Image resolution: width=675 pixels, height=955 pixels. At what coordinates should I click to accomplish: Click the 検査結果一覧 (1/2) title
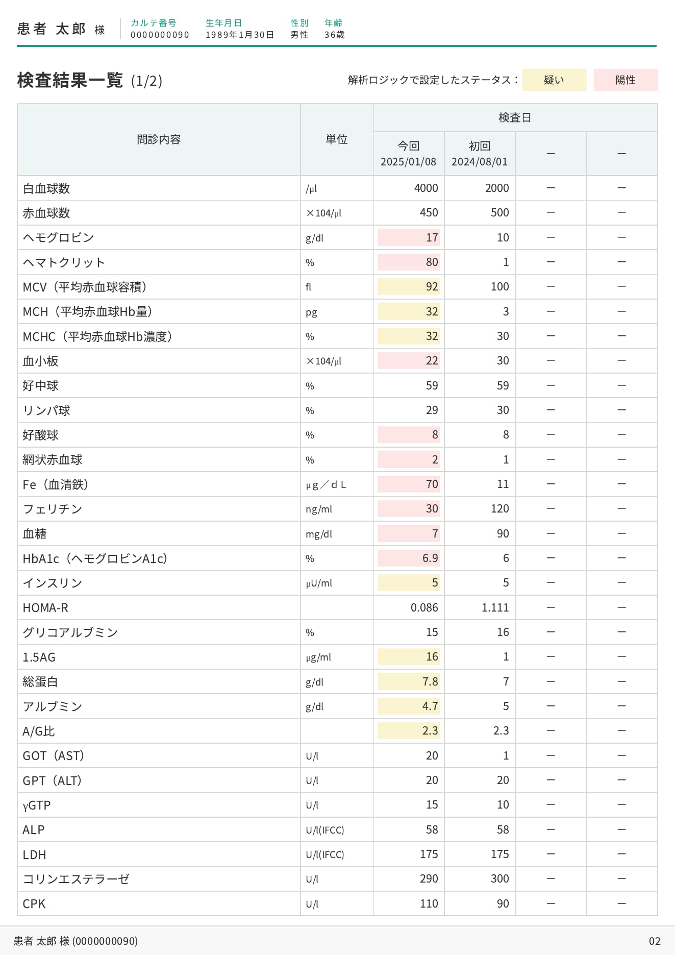tap(90, 81)
